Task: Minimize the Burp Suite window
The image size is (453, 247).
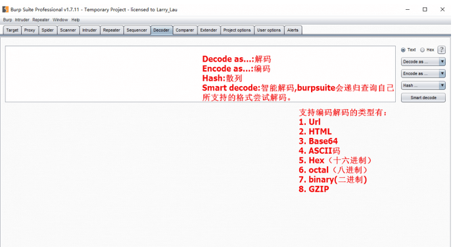Action: [408, 9]
